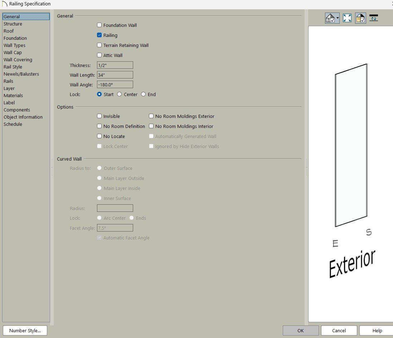Click the Number Style button
The image size is (393, 338).
click(25, 330)
